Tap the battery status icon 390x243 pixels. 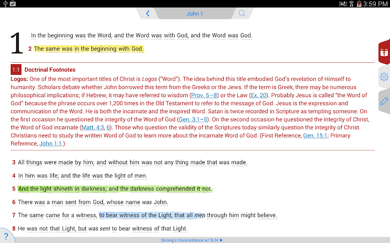(x=359, y=4)
